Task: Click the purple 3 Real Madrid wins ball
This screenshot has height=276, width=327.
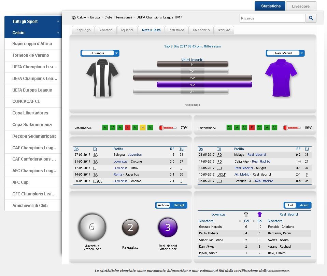Action: (x=168, y=227)
